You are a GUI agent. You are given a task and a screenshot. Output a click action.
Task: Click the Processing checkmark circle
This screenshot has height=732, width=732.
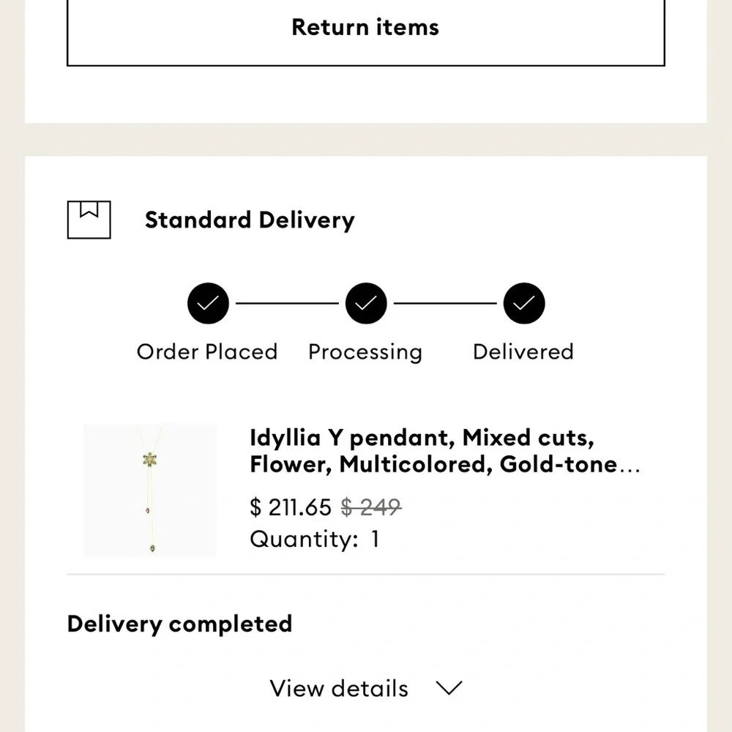point(366,303)
